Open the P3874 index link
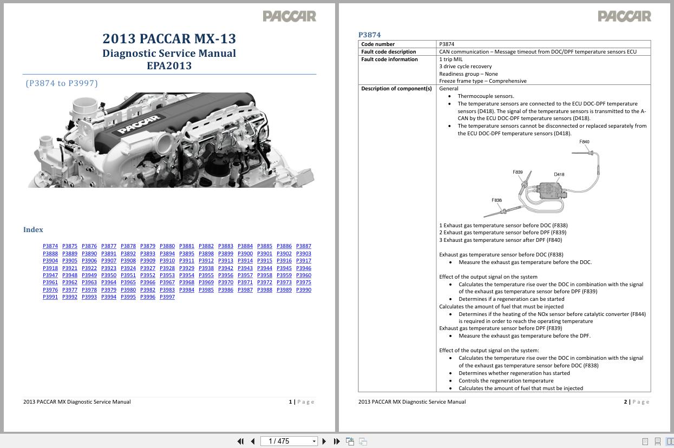This screenshot has height=448, width=674. [x=50, y=246]
